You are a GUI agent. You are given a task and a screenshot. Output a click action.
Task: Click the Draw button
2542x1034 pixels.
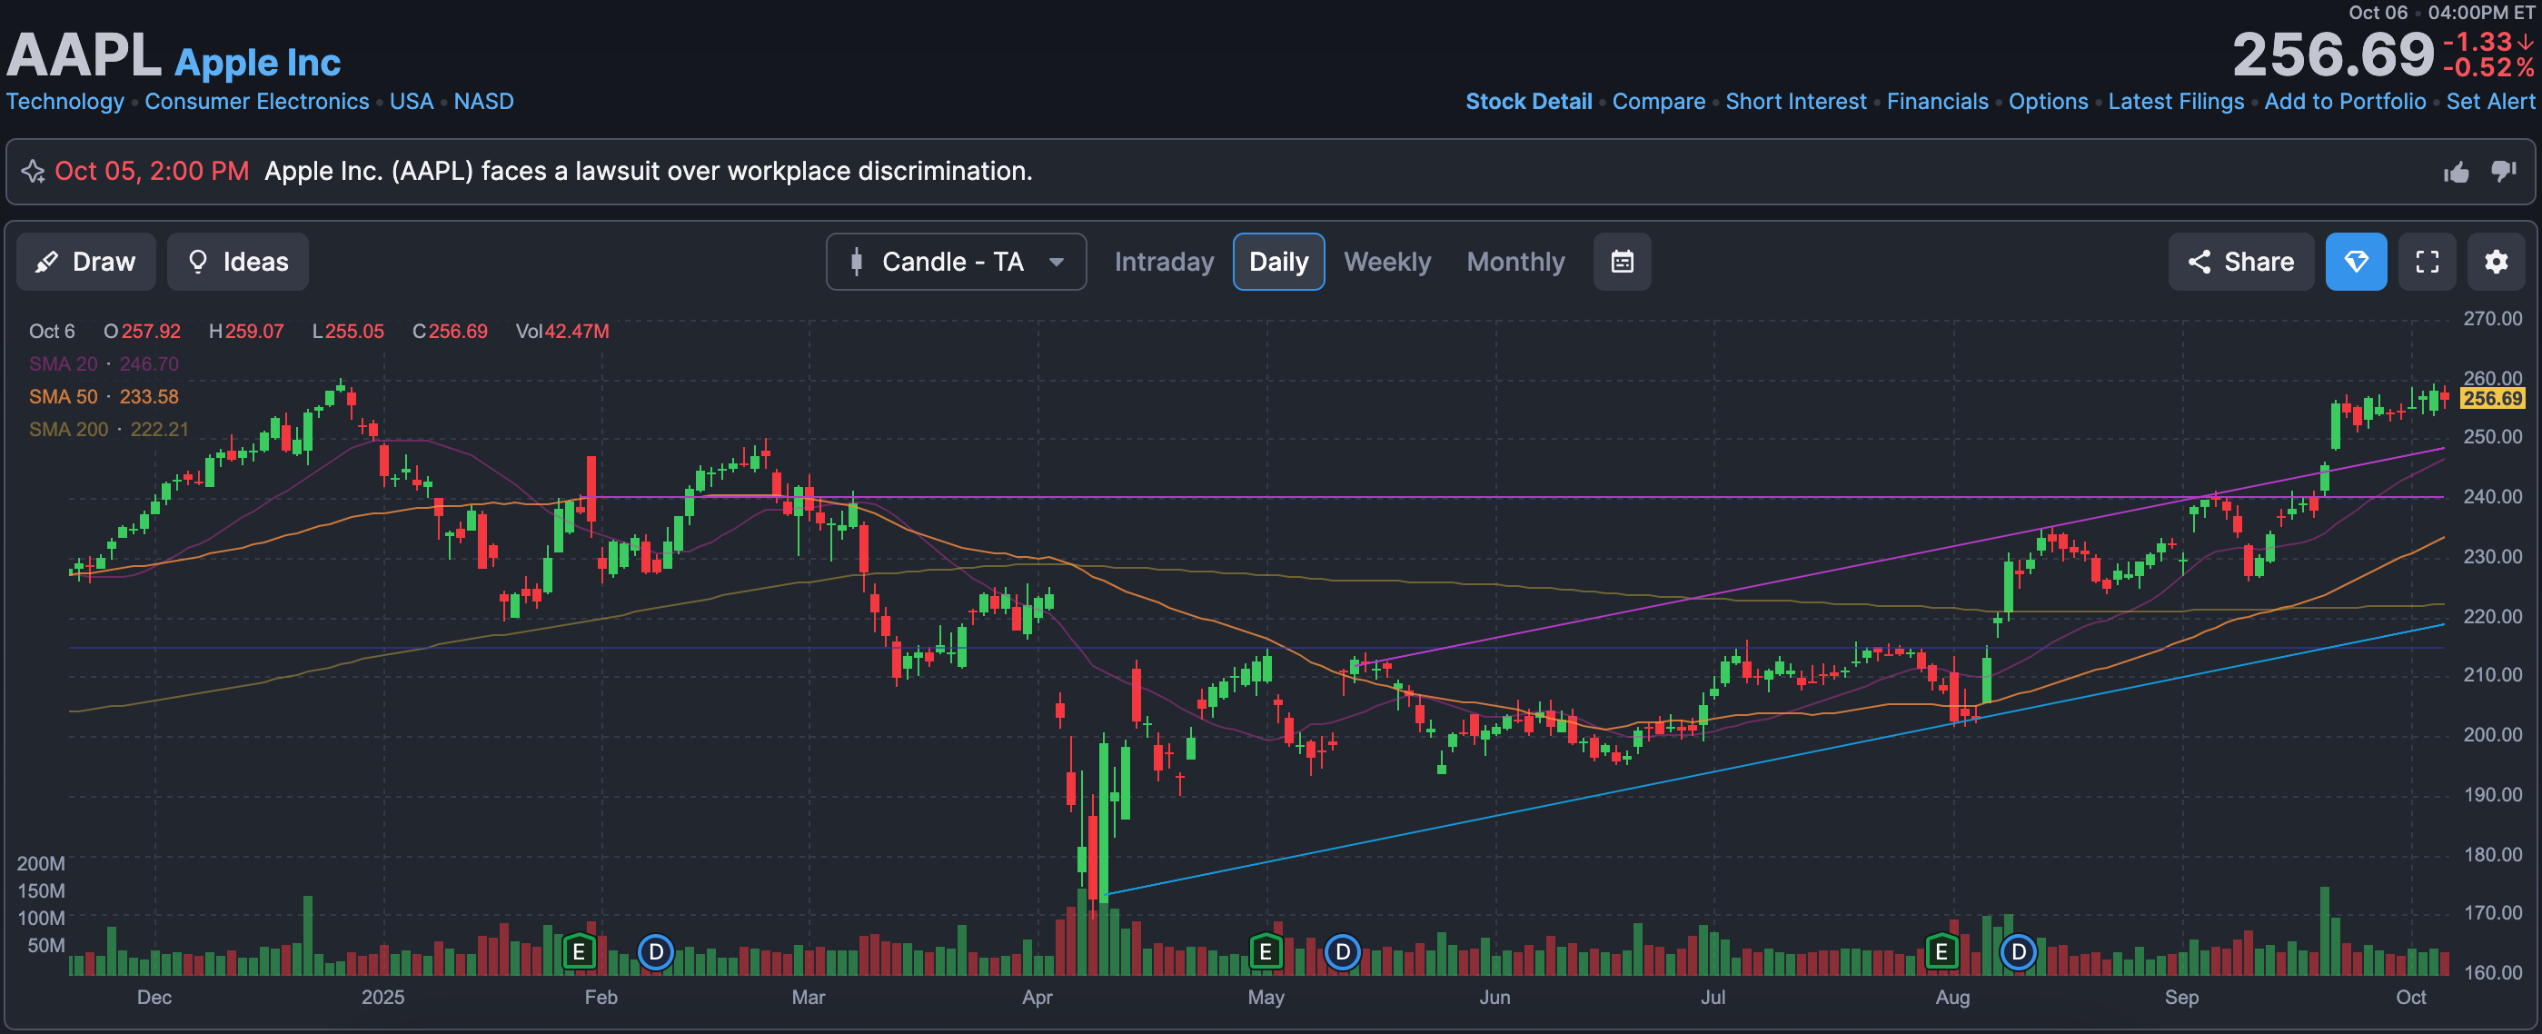point(85,262)
